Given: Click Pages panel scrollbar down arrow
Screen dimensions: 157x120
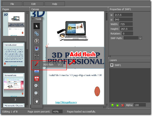Looking at the screenshot, I should coord(27,106).
